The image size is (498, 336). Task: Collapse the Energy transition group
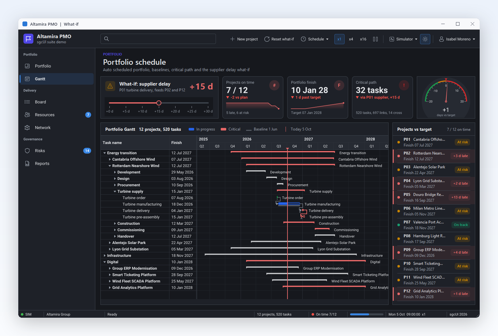(x=105, y=153)
